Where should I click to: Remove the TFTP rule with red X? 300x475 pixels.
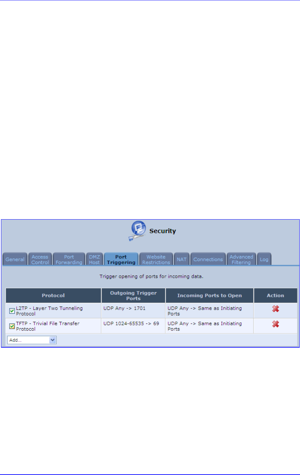[275, 324]
